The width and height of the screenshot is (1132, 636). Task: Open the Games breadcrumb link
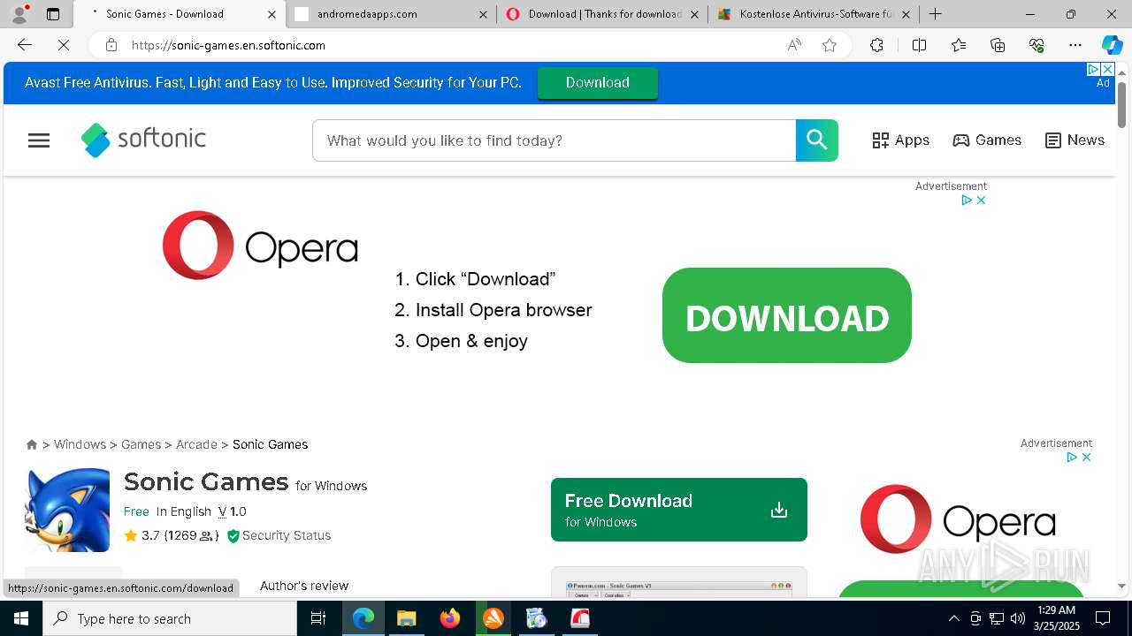tap(141, 444)
